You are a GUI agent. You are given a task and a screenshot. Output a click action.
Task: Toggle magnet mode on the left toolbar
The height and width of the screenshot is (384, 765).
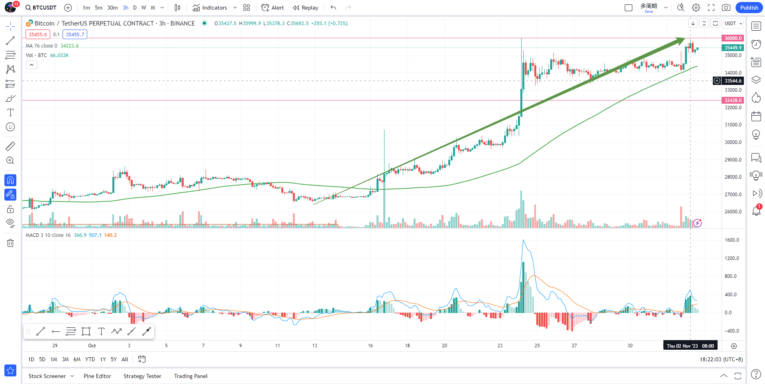pyautogui.click(x=10, y=180)
